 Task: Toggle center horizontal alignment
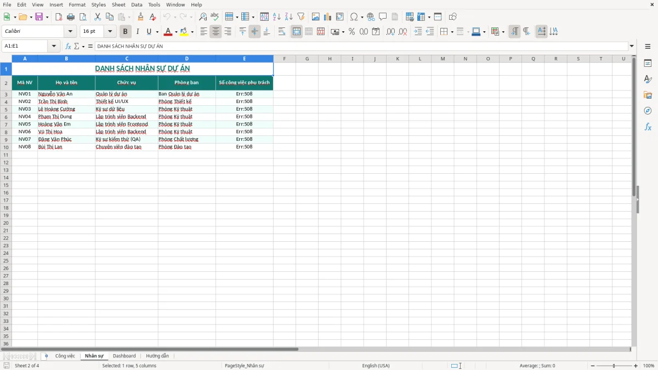(x=215, y=32)
